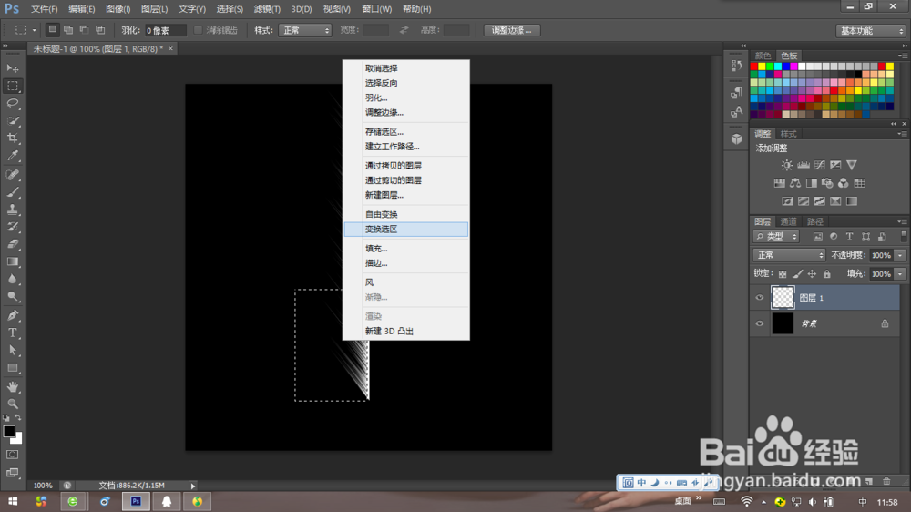Click the foreground color swatch
The image size is (911, 512).
[x=9, y=431]
